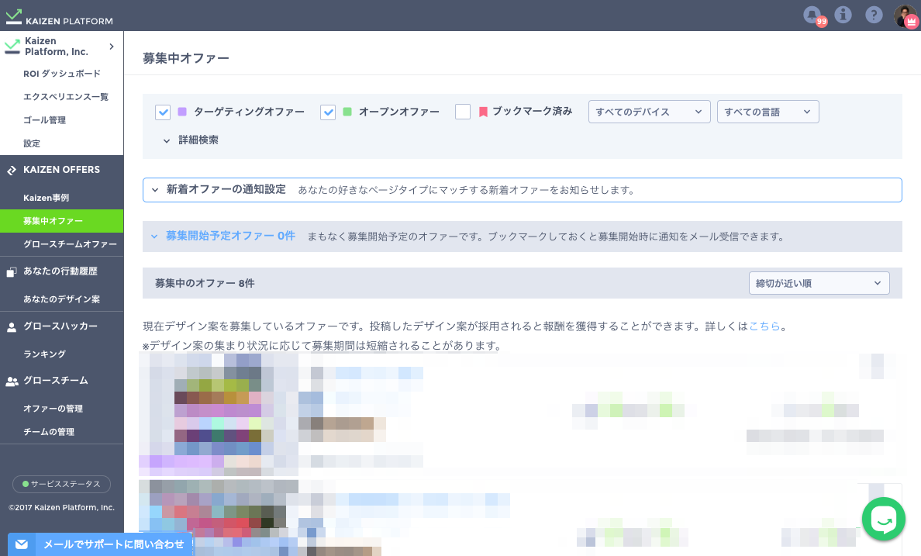
Task: Open the 締切が近い順 sort dropdown
Action: (x=819, y=283)
